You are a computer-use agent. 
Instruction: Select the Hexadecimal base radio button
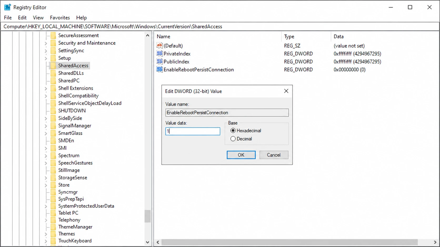[233, 130]
